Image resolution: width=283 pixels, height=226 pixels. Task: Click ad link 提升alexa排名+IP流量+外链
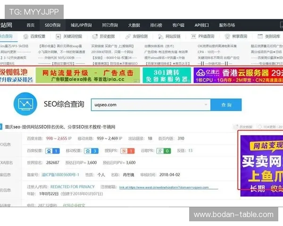click(x=165, y=57)
